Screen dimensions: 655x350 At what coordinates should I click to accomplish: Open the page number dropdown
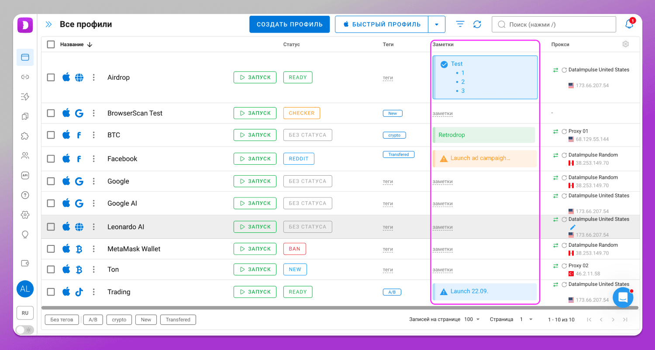tap(526, 319)
